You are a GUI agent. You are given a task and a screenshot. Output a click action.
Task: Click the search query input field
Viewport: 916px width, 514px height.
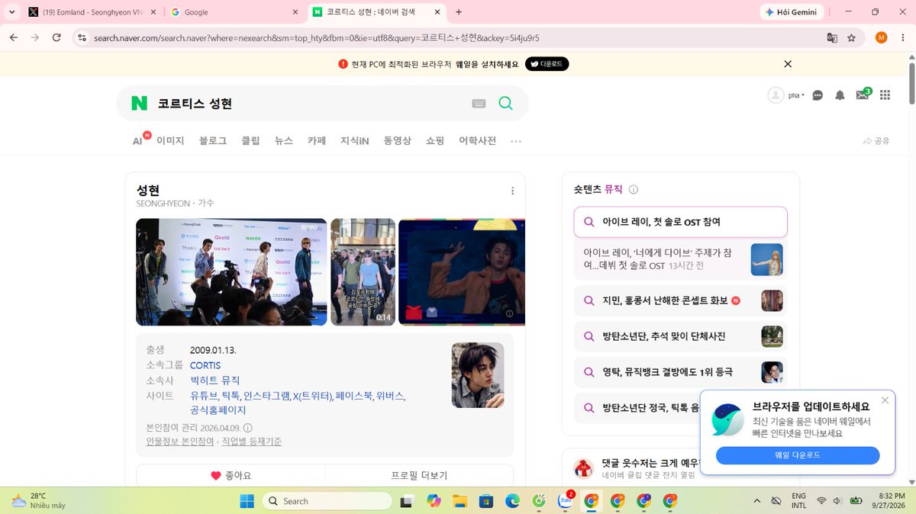click(x=309, y=103)
